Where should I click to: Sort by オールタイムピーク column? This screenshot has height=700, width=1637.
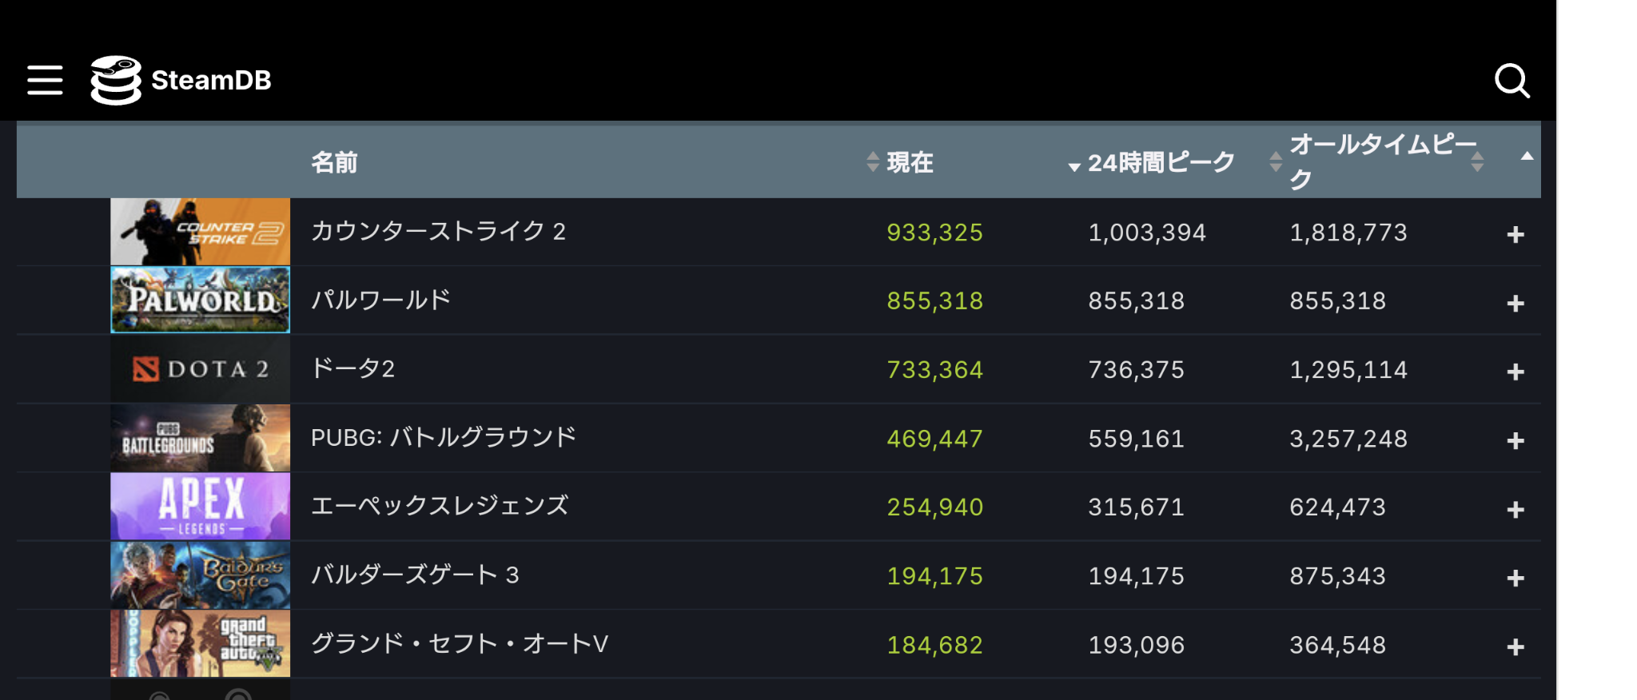[x=1383, y=161]
